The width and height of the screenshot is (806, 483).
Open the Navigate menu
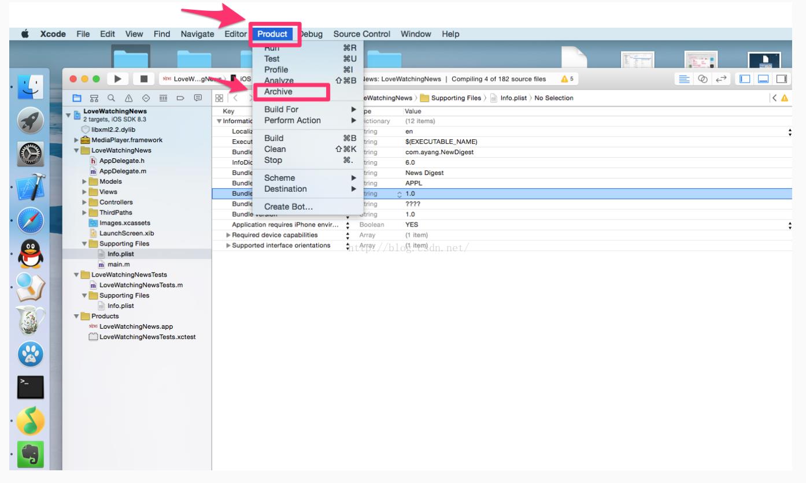point(197,34)
